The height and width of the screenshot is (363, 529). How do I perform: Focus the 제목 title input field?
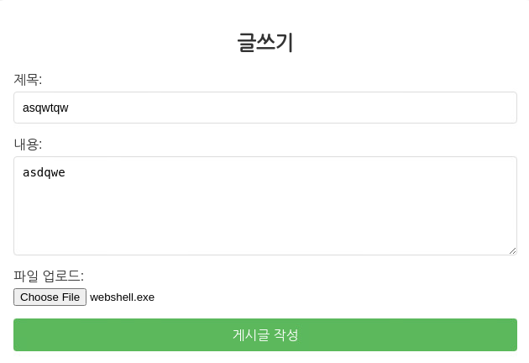click(265, 108)
